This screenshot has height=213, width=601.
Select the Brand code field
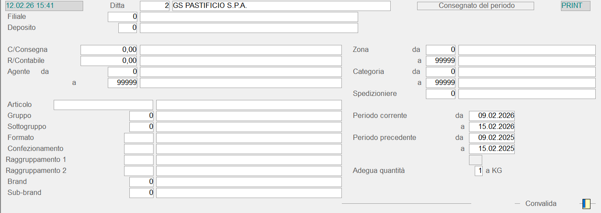tap(141, 182)
